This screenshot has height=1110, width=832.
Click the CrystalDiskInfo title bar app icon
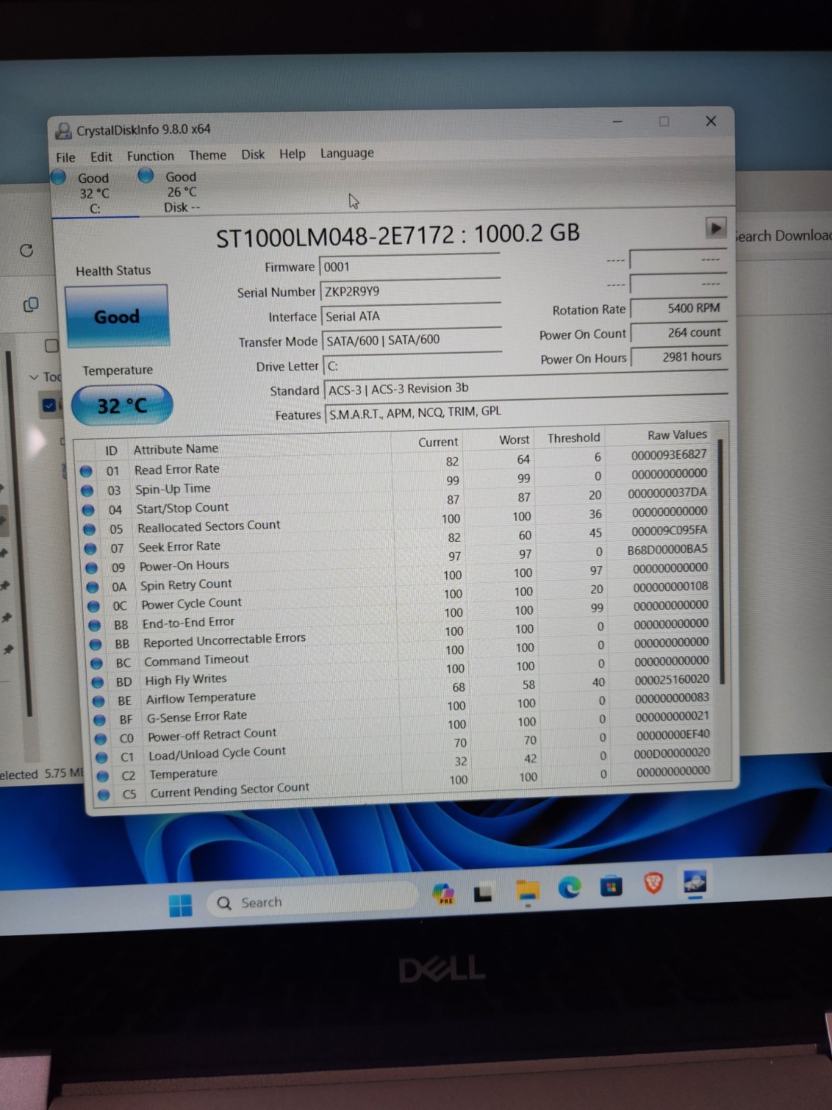click(x=64, y=130)
